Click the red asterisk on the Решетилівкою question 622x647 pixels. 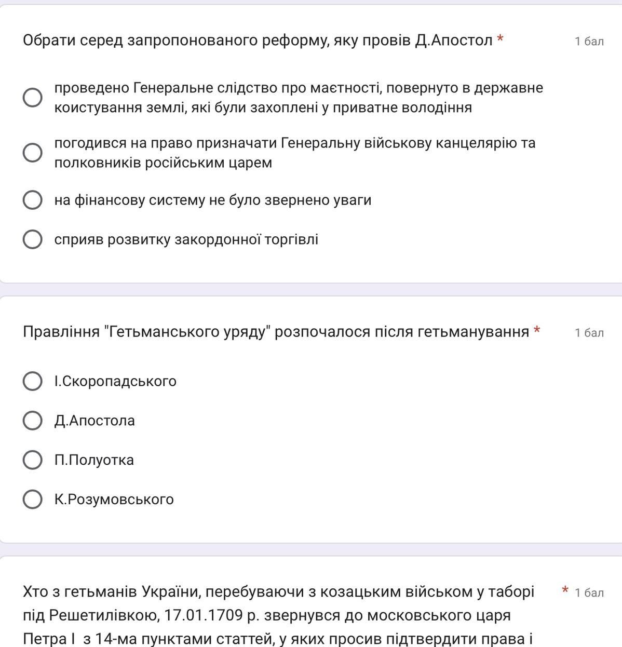565,590
